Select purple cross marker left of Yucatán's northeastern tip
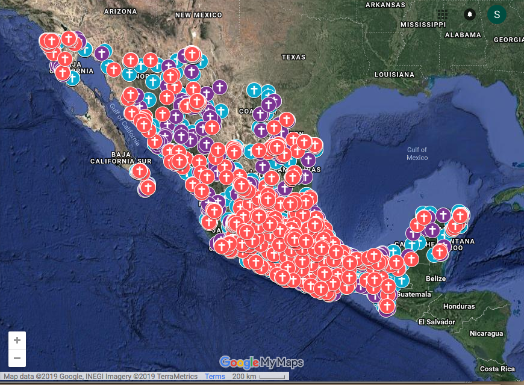 point(443,215)
